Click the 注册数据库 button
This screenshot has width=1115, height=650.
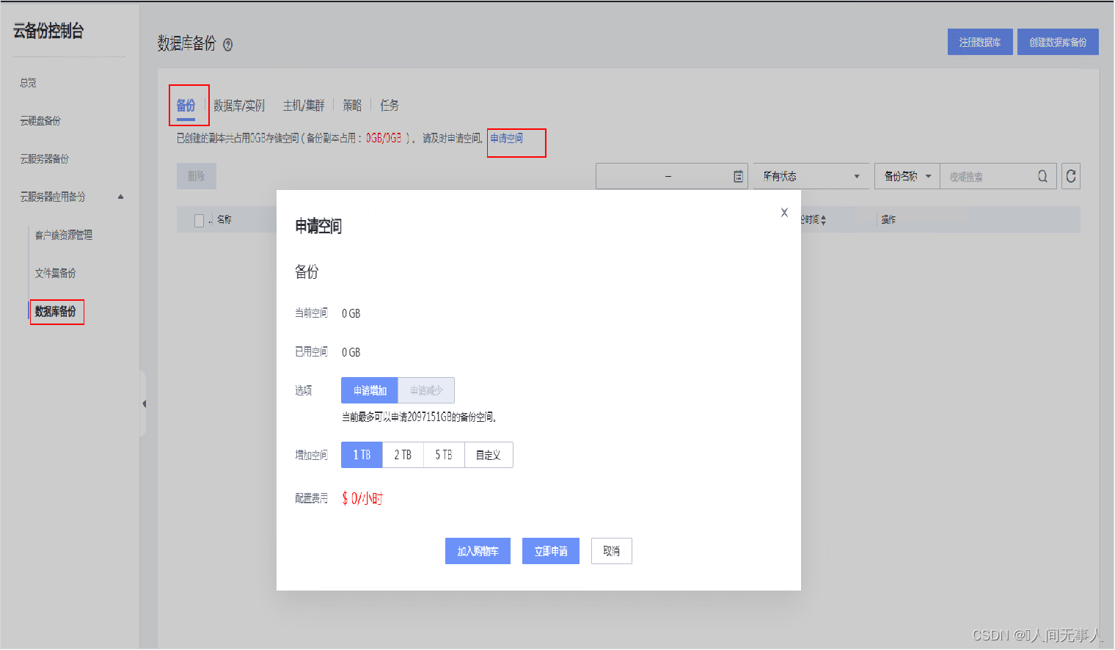(x=980, y=42)
